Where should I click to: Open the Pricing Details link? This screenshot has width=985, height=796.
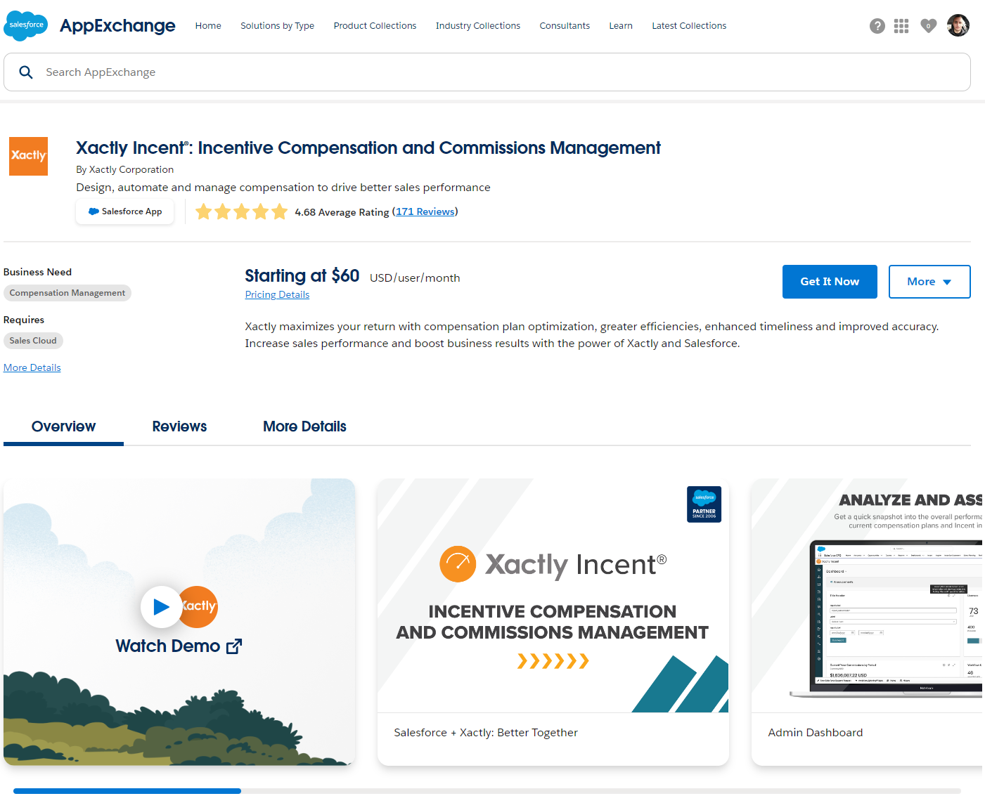[277, 294]
